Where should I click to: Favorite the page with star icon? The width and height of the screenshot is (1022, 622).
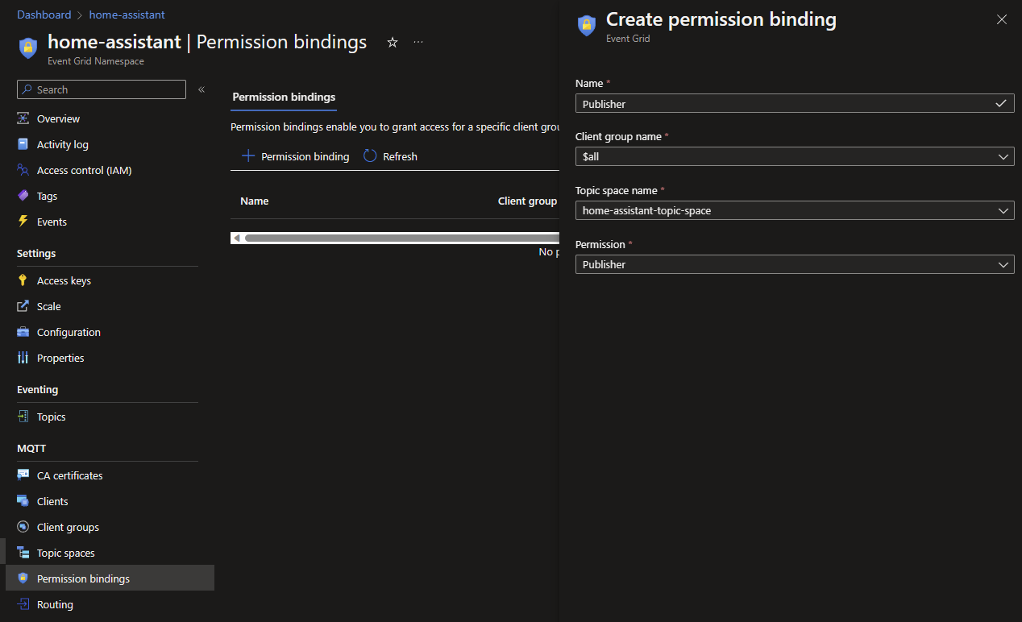[393, 43]
